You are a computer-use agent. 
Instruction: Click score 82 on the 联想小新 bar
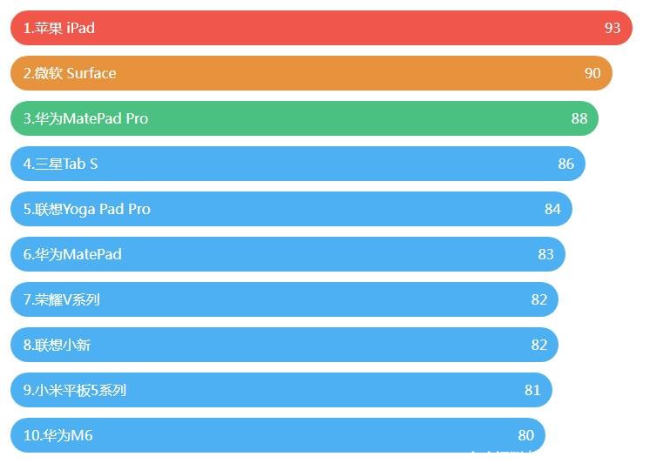click(539, 345)
